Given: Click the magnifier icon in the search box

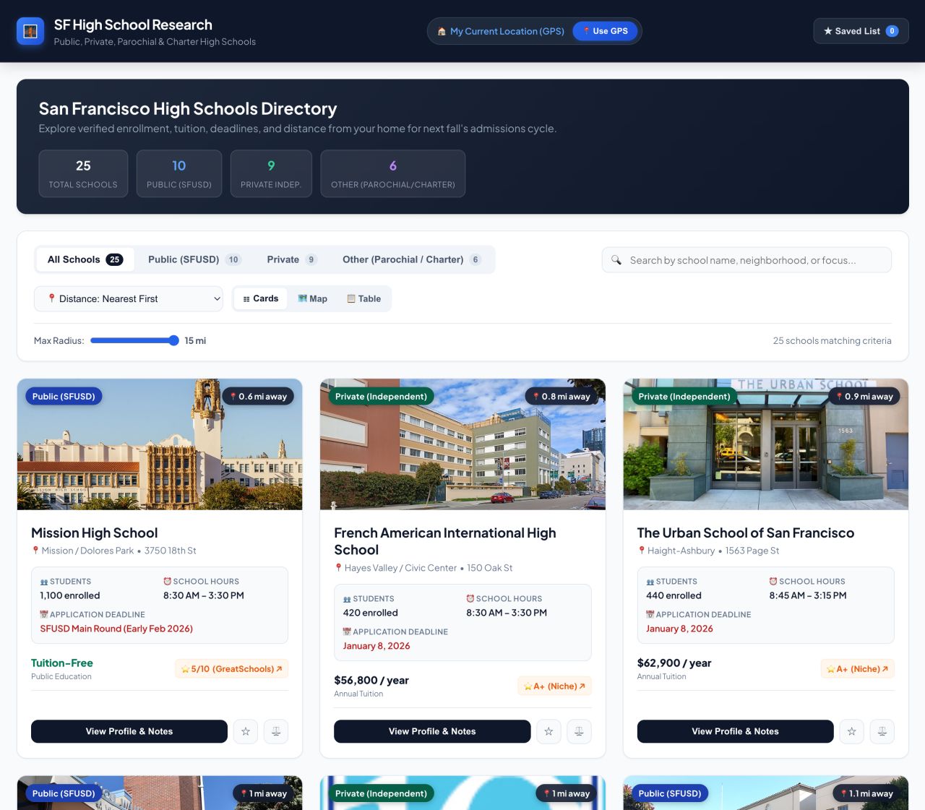Looking at the screenshot, I should pos(616,260).
